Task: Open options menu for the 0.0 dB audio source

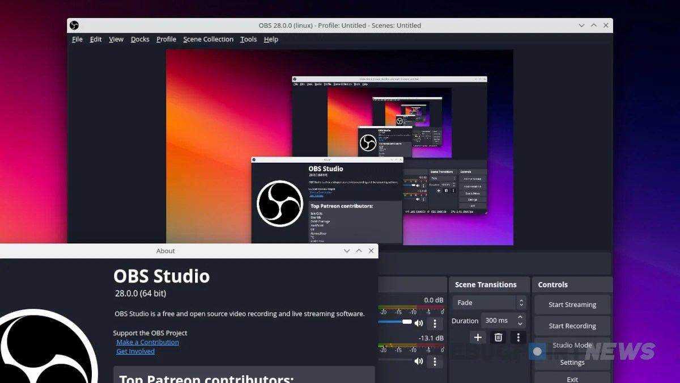Action: [x=435, y=322]
